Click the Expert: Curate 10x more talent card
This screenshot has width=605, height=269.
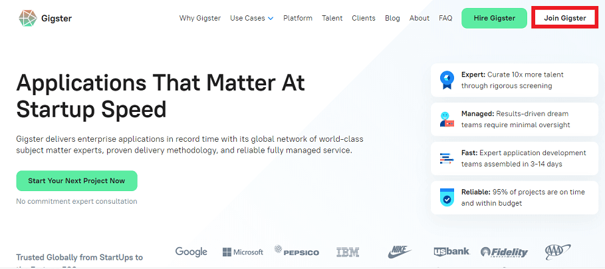[x=515, y=80]
